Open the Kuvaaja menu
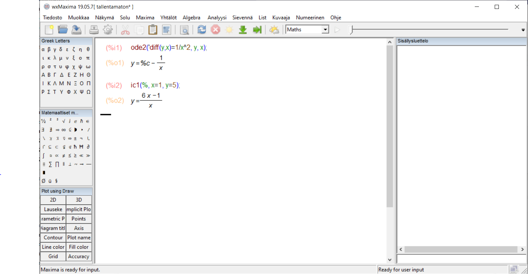The image size is (528, 274). [281, 17]
